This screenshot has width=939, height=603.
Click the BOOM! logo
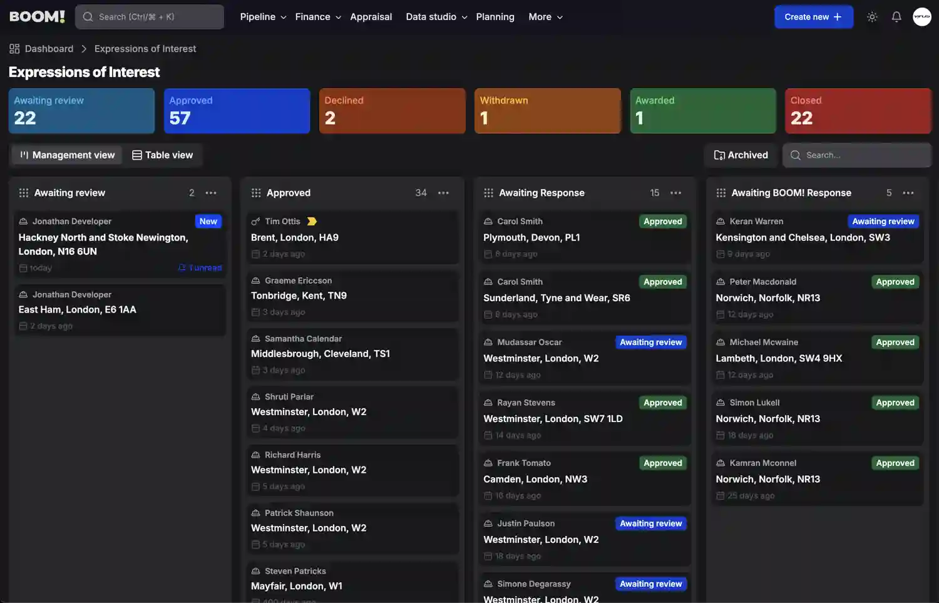coord(37,17)
